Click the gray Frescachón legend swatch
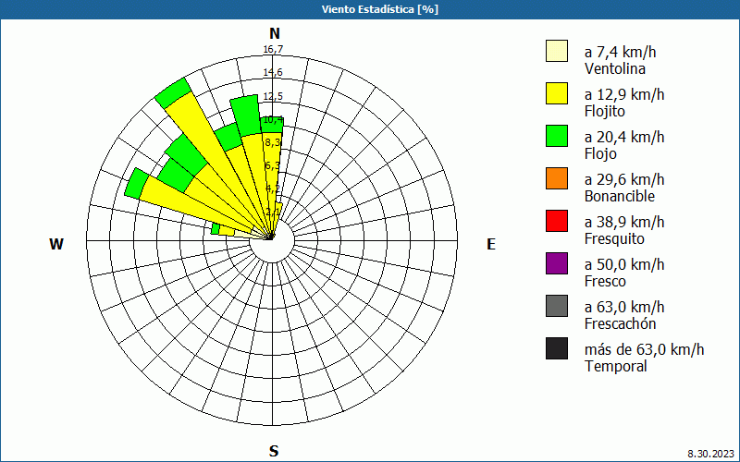This screenshot has width=740, height=462. 557,306
